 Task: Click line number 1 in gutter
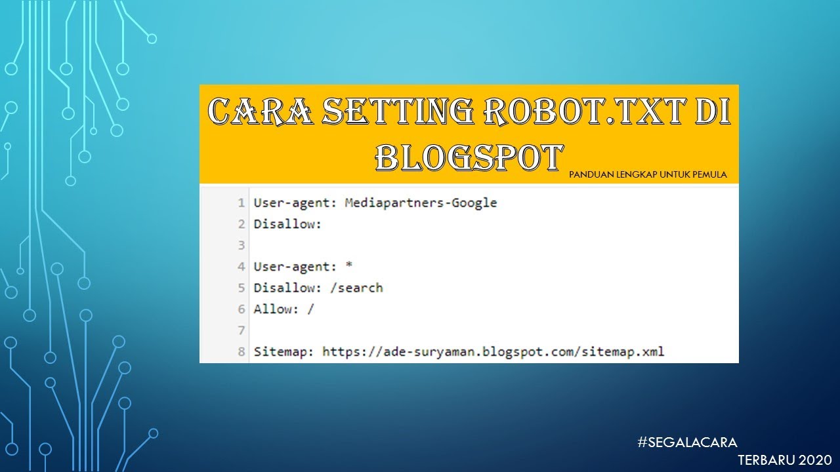click(241, 203)
